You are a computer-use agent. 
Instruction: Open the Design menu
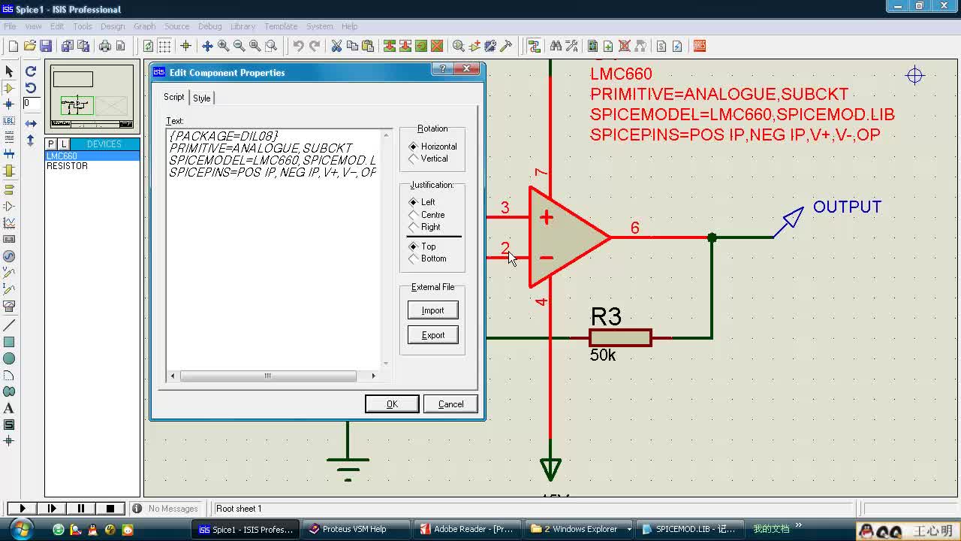(113, 26)
